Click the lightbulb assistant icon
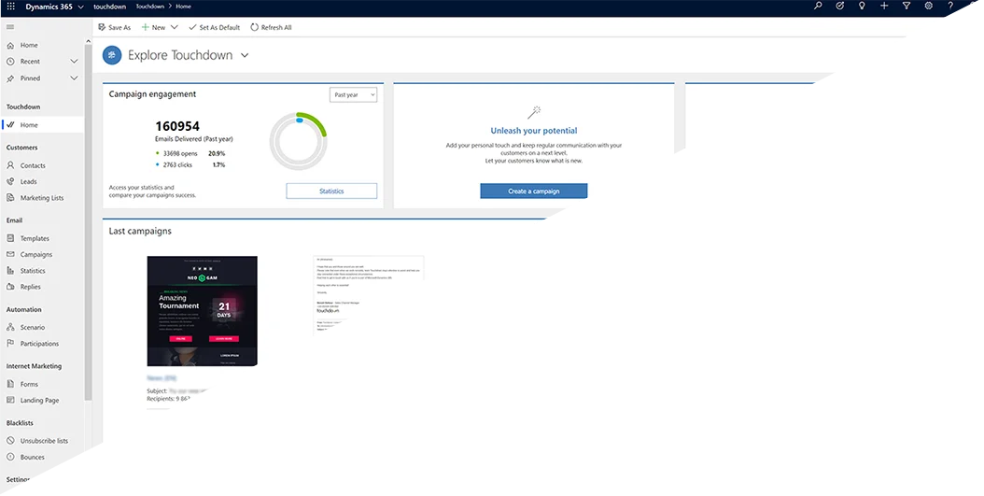The image size is (984, 496). click(x=862, y=6)
